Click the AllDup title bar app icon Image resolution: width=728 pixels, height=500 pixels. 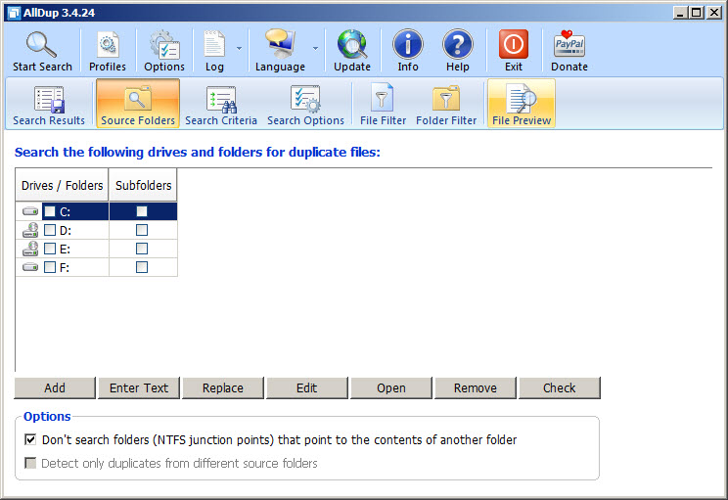click(15, 13)
